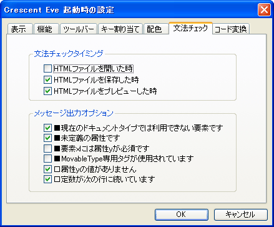Switch to the 表示 tab
The width and height of the screenshot is (274, 227).
(x=20, y=29)
